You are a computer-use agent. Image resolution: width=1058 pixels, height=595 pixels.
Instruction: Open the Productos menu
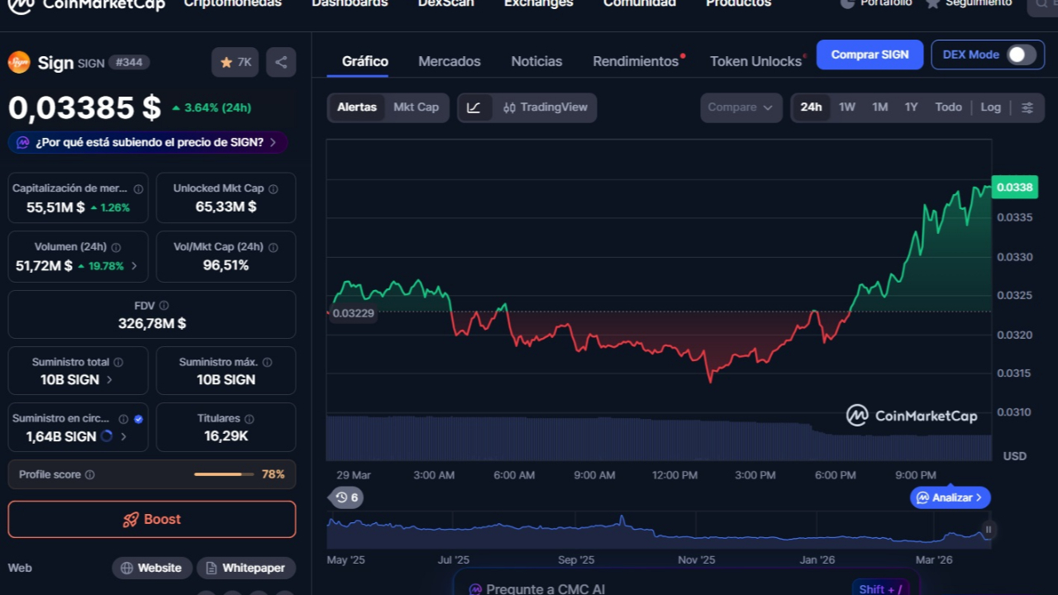click(x=739, y=3)
